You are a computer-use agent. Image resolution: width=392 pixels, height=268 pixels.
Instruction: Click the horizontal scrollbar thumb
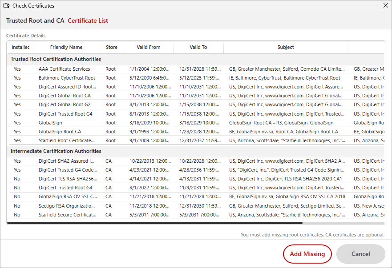click(155, 223)
